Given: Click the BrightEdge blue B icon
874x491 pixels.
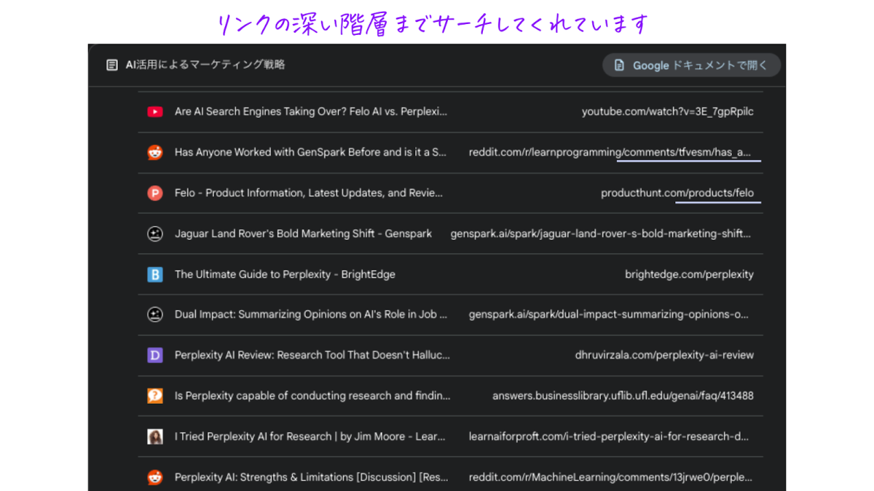Looking at the screenshot, I should pyautogui.click(x=155, y=275).
